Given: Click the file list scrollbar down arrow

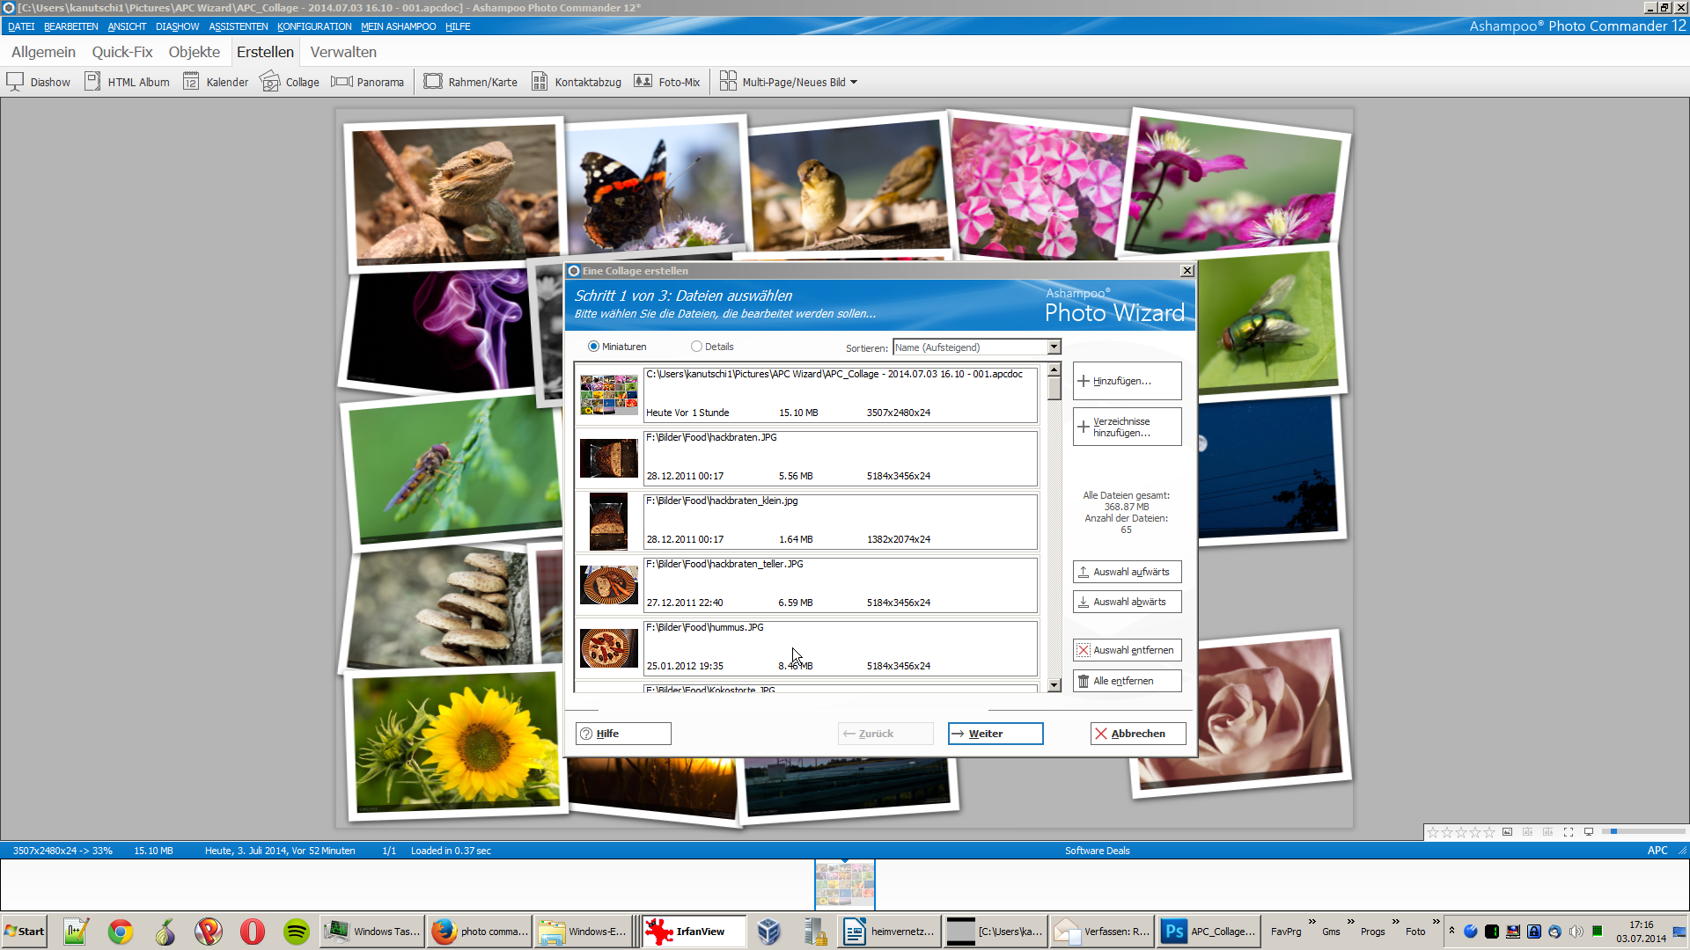Looking at the screenshot, I should point(1054,685).
